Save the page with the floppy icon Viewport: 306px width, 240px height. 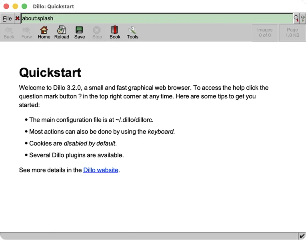[x=80, y=33]
